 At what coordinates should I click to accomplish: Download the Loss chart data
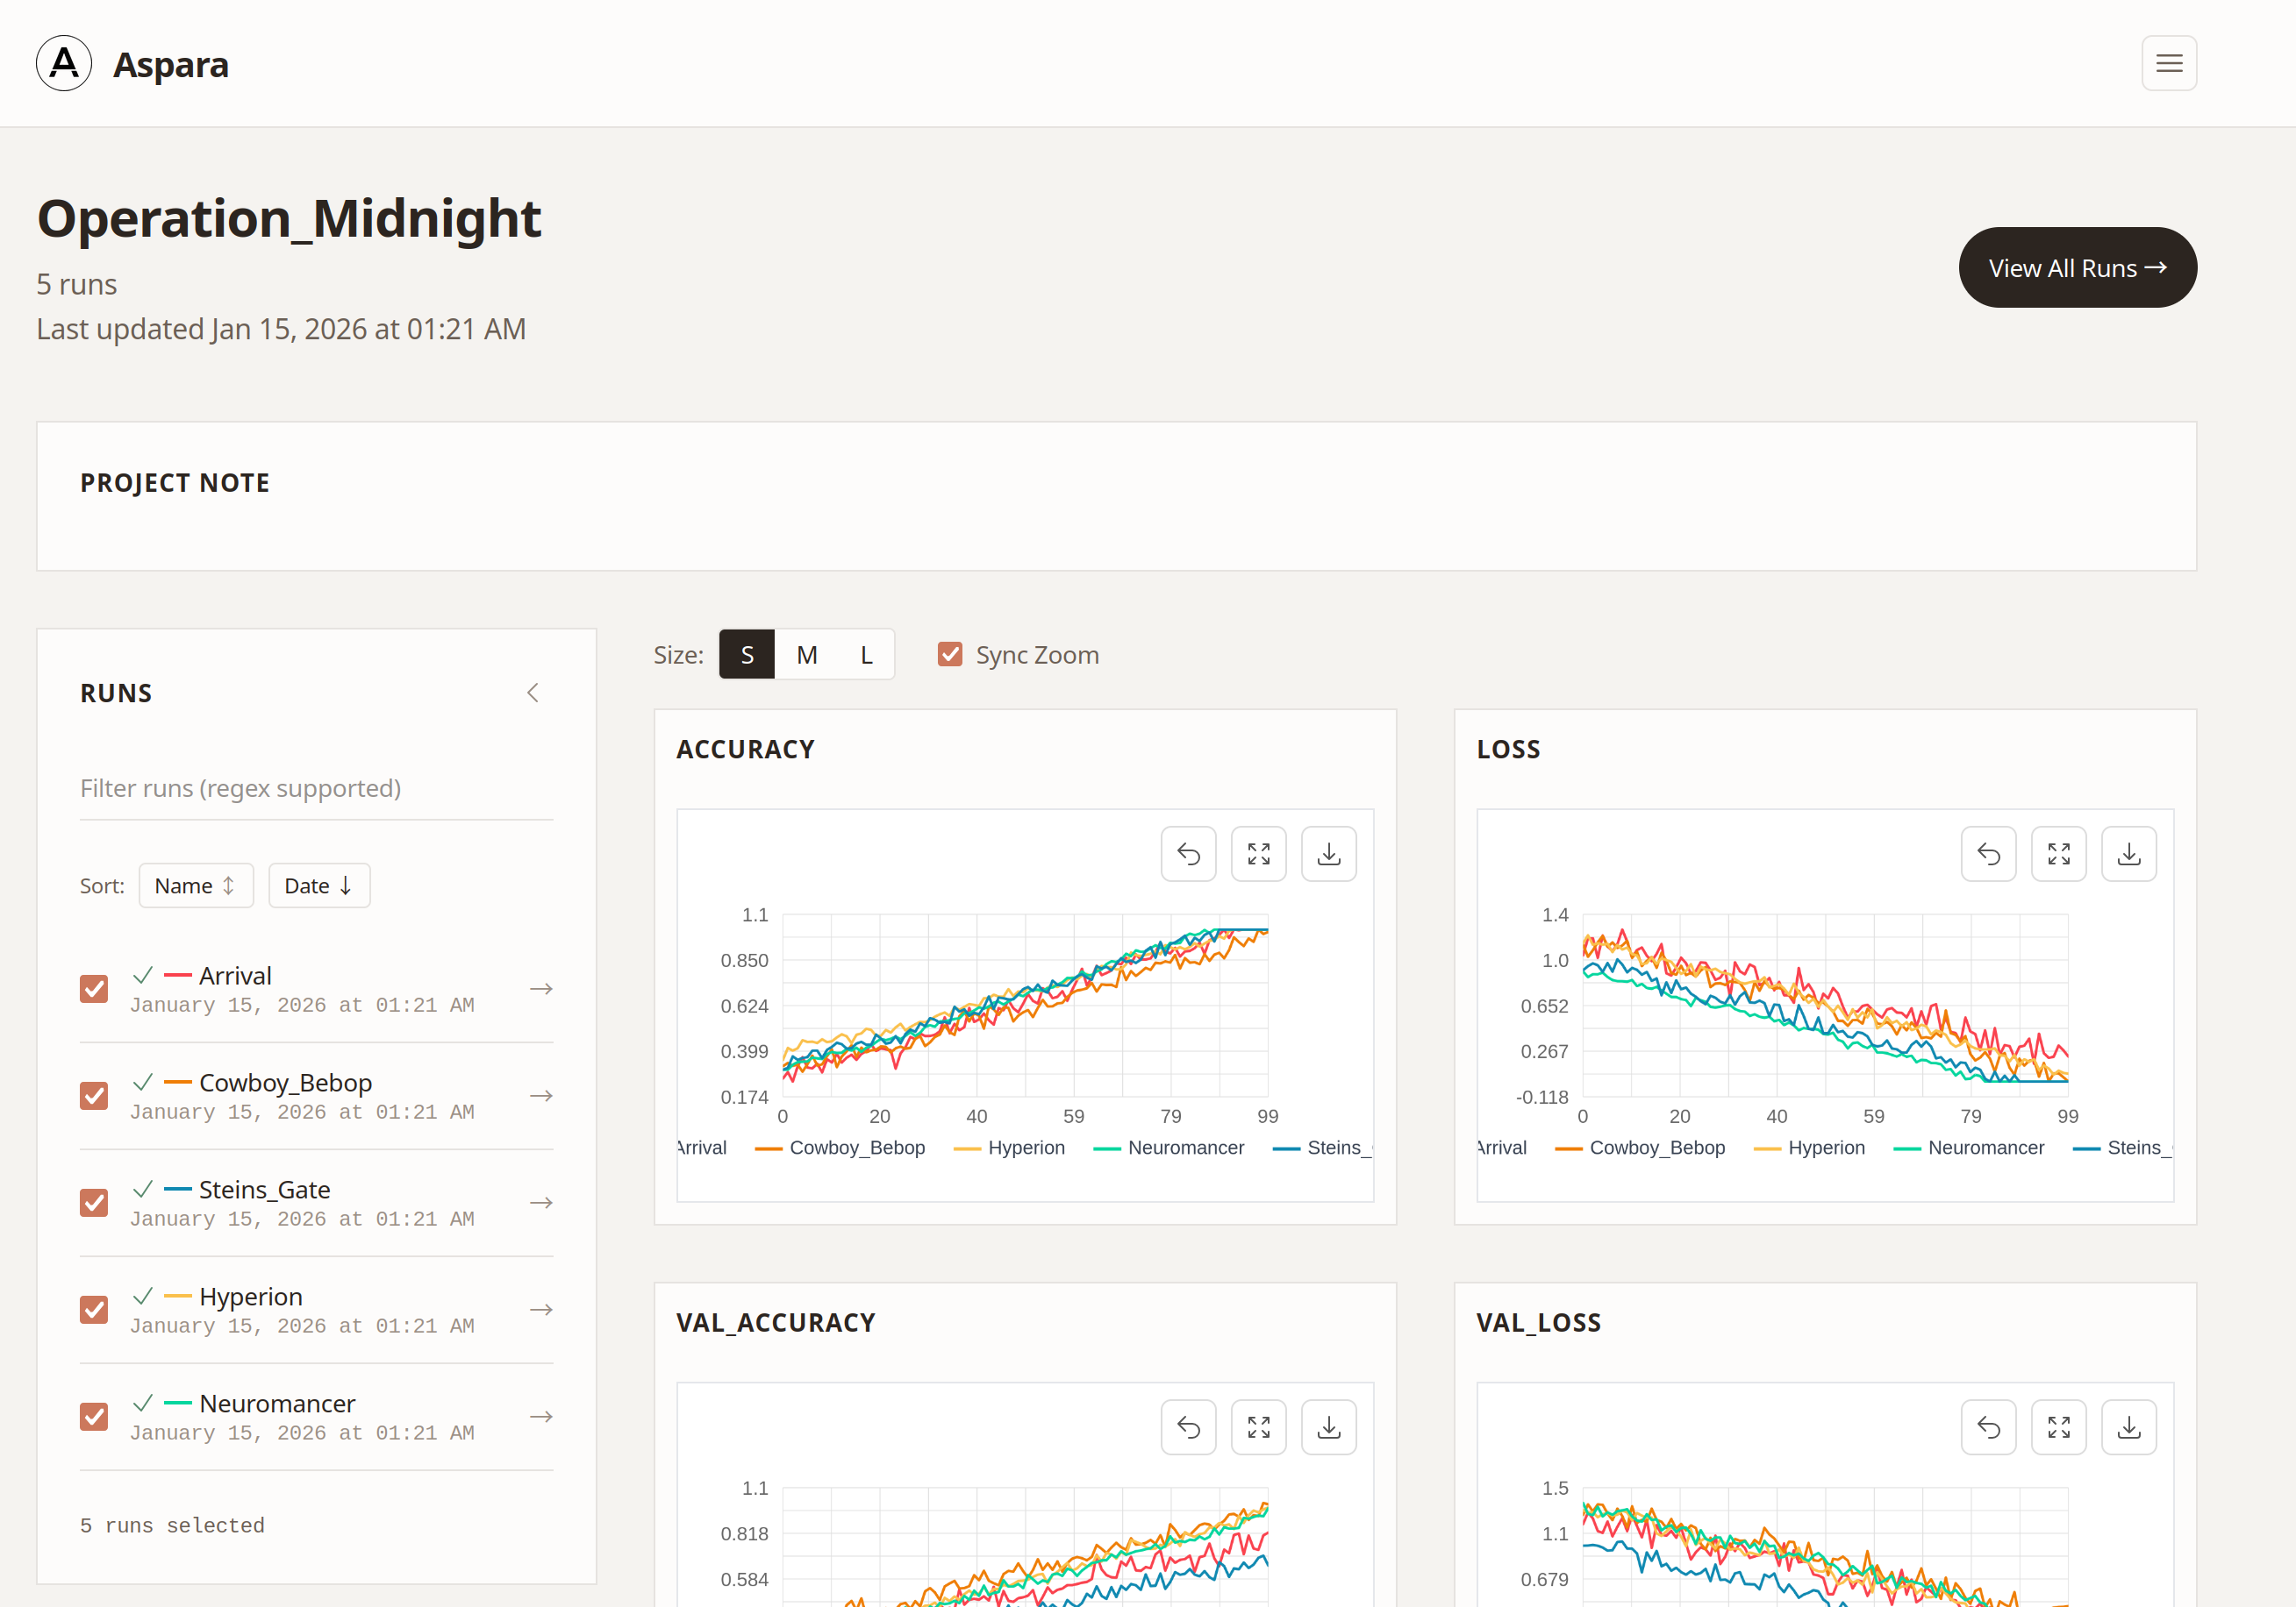[2129, 853]
